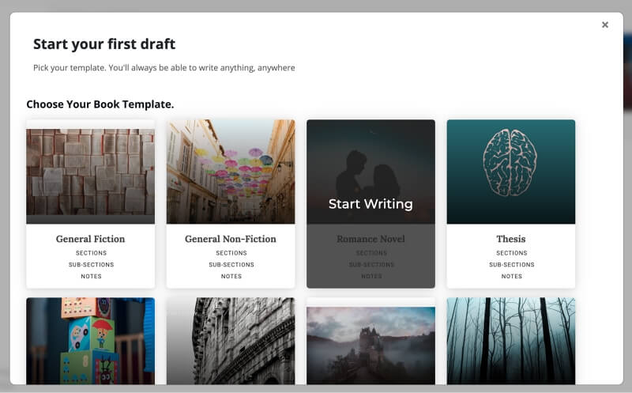Click Notes label under General Fiction
Image resolution: width=632 pixels, height=393 pixels.
[91, 277]
